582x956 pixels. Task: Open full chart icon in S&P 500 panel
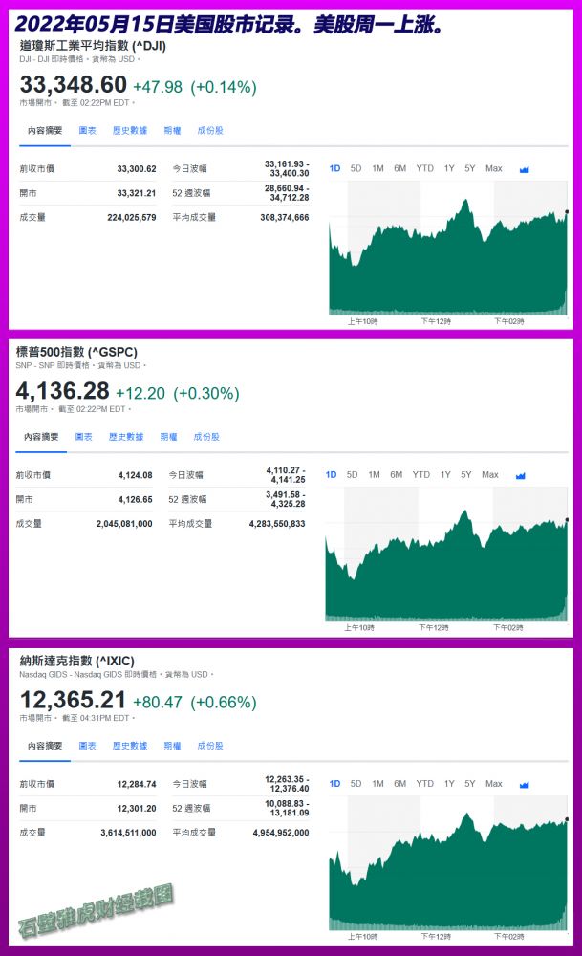520,475
